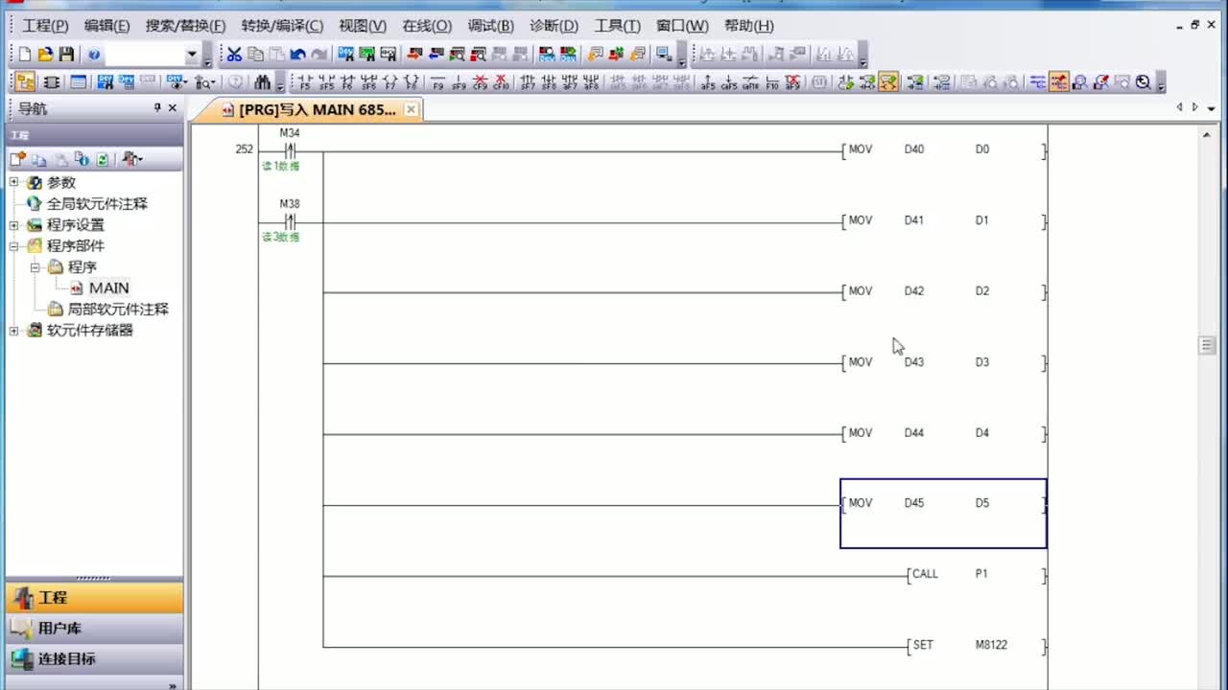Select the CALL P1 instruction

pos(977,575)
